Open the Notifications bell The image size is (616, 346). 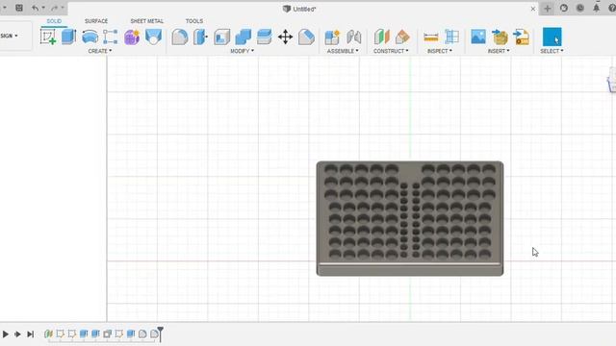pos(597,8)
